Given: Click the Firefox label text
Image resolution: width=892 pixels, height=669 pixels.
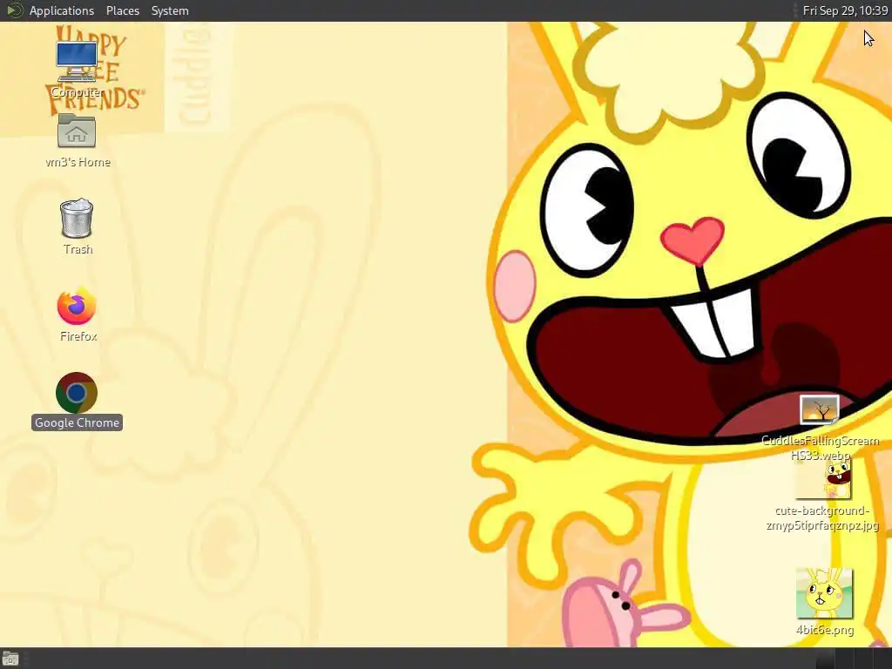Looking at the screenshot, I should [78, 336].
